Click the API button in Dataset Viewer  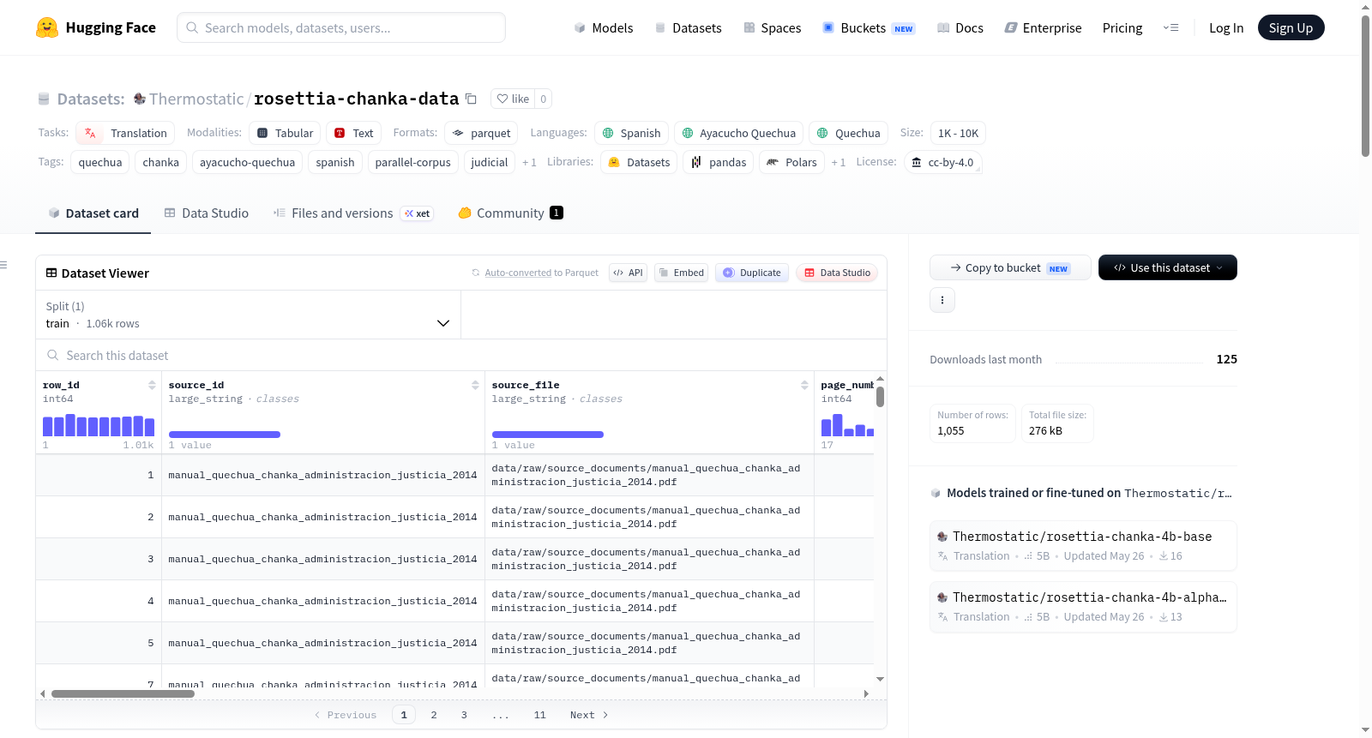(x=629, y=273)
